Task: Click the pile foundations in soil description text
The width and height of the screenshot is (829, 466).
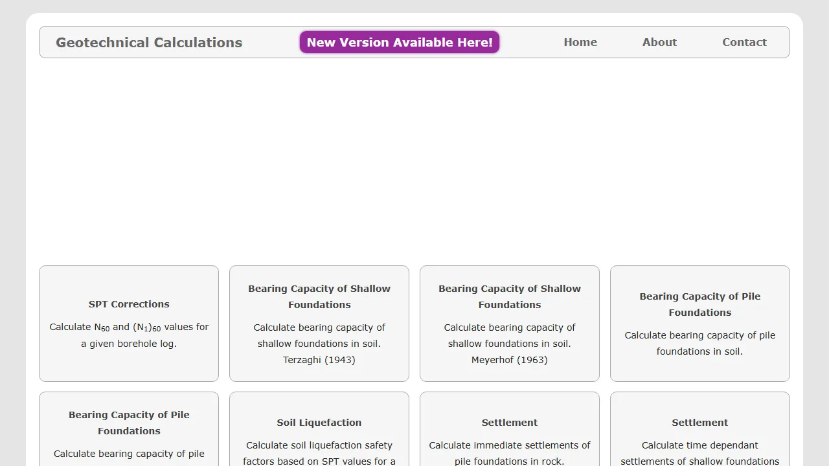Action: (700, 343)
